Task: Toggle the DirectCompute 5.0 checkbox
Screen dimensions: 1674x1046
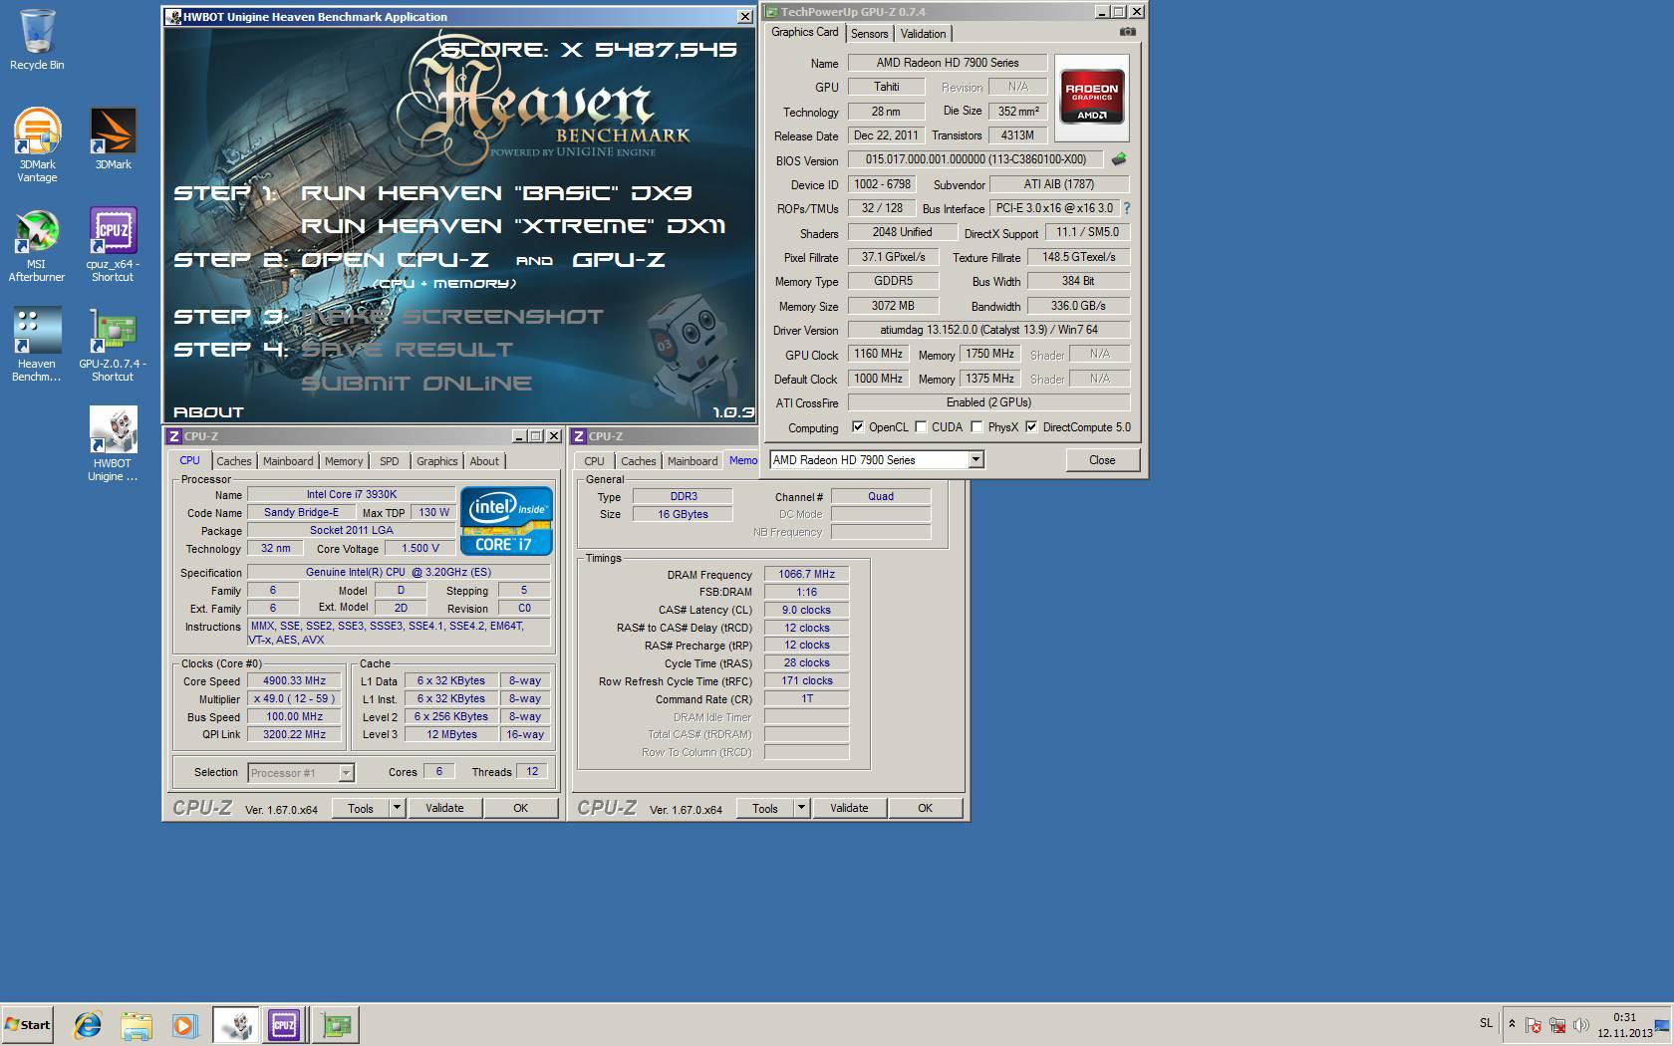Action: click(x=1031, y=427)
